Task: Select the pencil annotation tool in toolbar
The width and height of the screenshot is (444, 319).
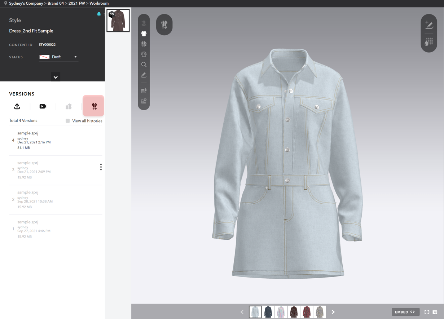Action: 144,75
